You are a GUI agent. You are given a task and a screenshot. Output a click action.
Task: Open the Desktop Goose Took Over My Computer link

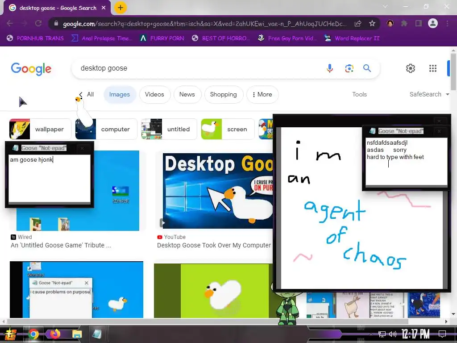point(214,245)
